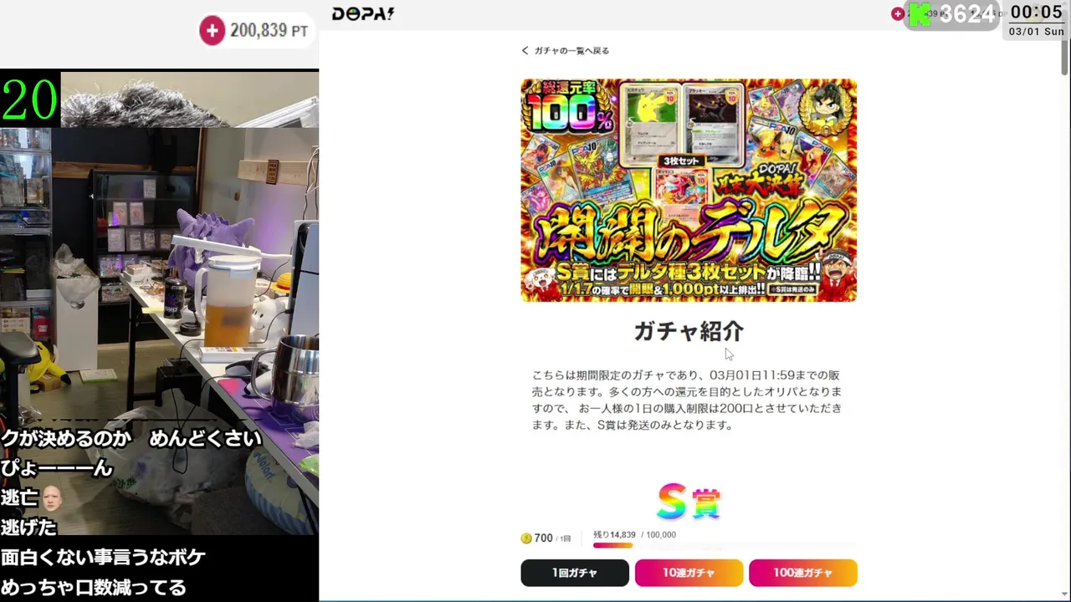
Task: Go back via ガチャの一覧へ戻る link
Action: (x=571, y=51)
